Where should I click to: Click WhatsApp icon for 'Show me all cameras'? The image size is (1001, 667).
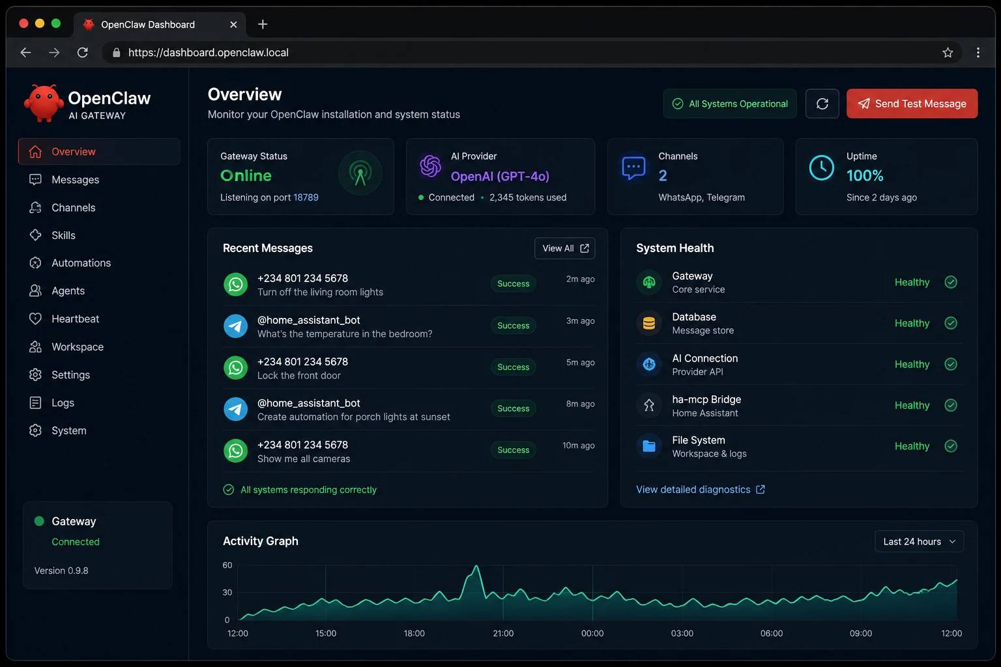pos(236,451)
